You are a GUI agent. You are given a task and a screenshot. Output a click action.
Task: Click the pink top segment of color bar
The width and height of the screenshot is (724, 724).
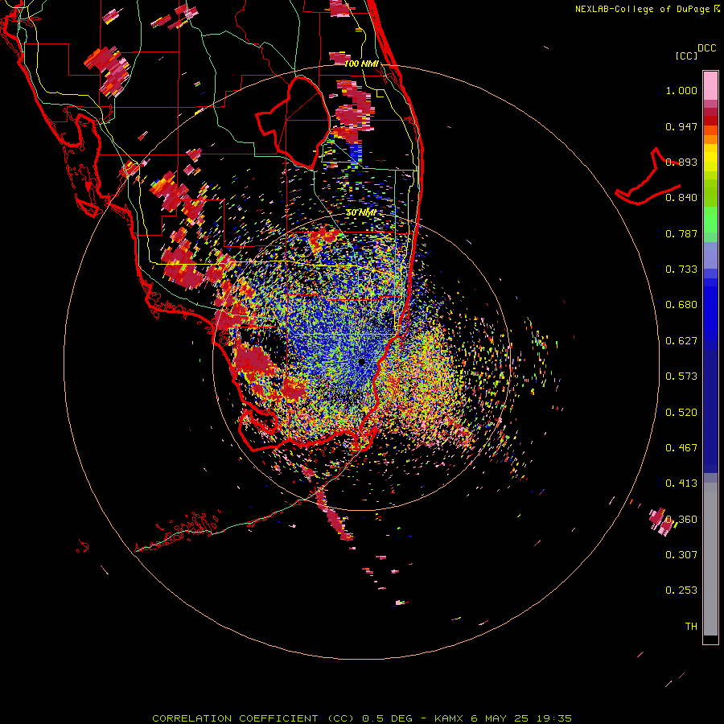click(710, 85)
